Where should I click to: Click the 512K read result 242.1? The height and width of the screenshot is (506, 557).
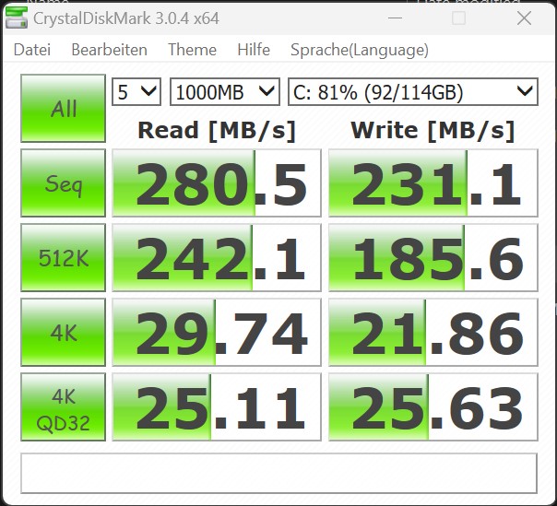point(217,257)
